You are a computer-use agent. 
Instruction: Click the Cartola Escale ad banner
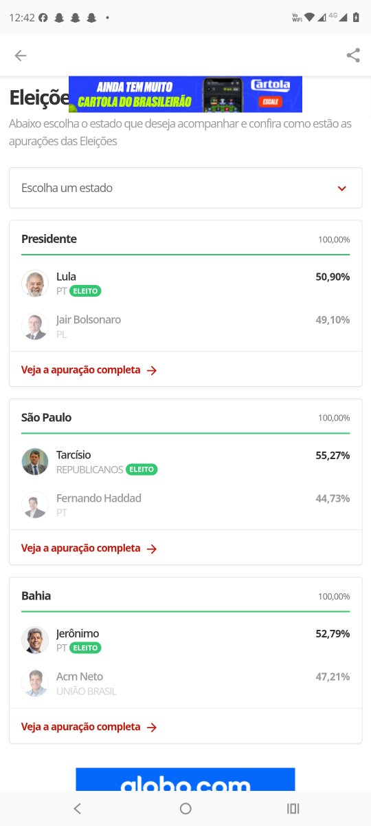[x=185, y=94]
